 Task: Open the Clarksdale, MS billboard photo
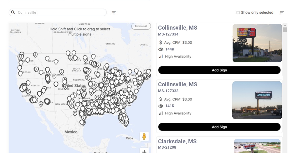click(257, 146)
